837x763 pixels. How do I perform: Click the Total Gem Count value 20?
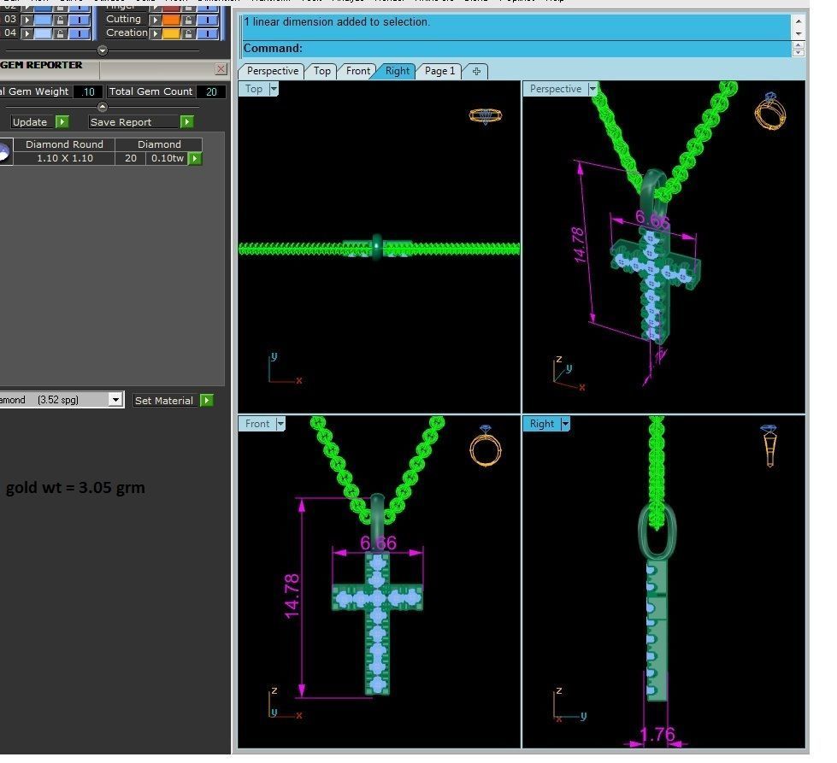pos(211,91)
